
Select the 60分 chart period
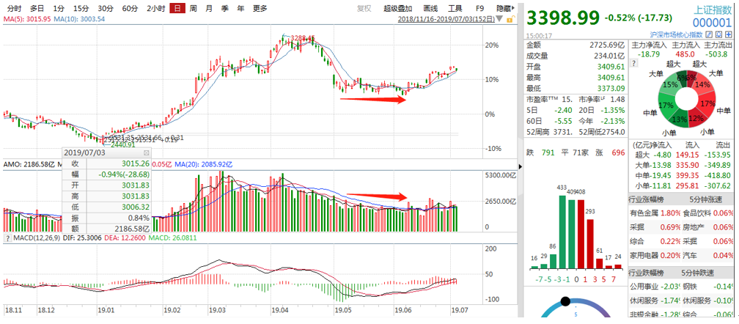pos(130,8)
